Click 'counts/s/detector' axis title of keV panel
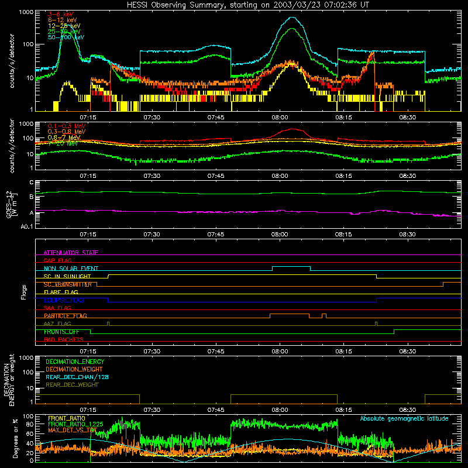Image resolution: width=468 pixels, height=468 pixels. (x=12, y=61)
